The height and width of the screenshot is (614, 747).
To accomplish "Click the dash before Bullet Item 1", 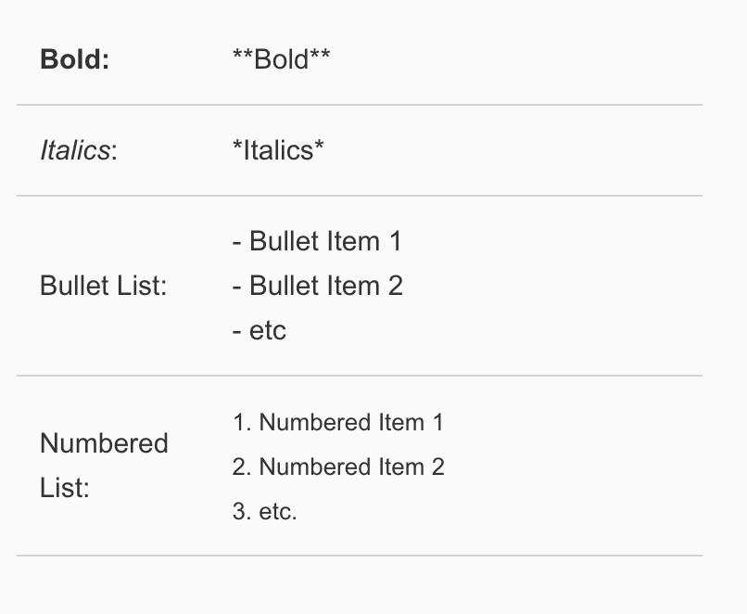I will [x=236, y=243].
